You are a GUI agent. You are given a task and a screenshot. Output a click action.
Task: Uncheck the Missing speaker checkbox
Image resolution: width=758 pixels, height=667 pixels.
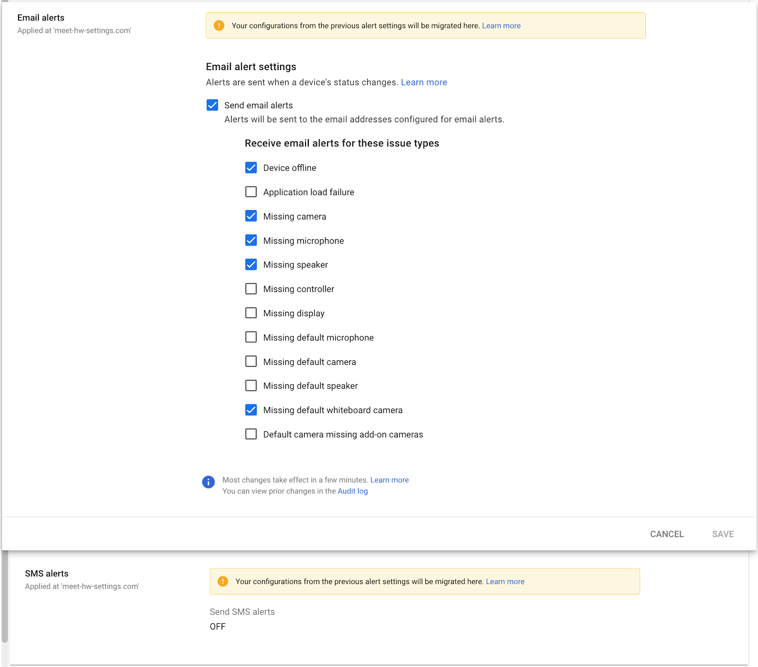(251, 265)
